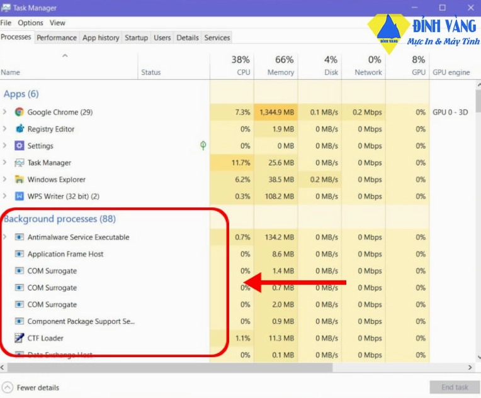Switch to the Services tab
The image size is (481, 398).
point(217,38)
